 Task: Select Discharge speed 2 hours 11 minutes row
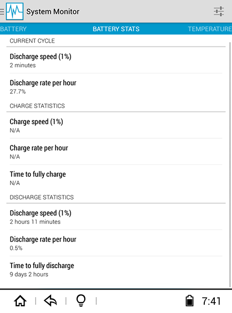click(x=116, y=217)
